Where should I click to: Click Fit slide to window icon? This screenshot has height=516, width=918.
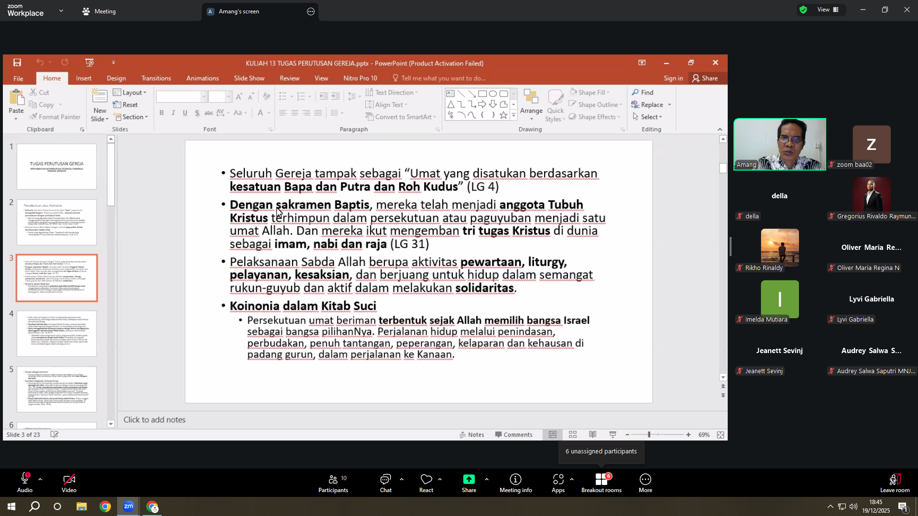721,435
